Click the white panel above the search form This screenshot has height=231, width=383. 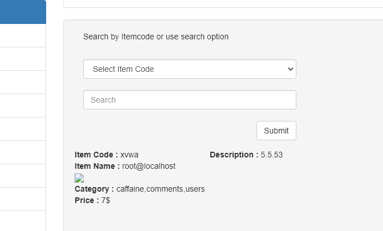(222, 3)
